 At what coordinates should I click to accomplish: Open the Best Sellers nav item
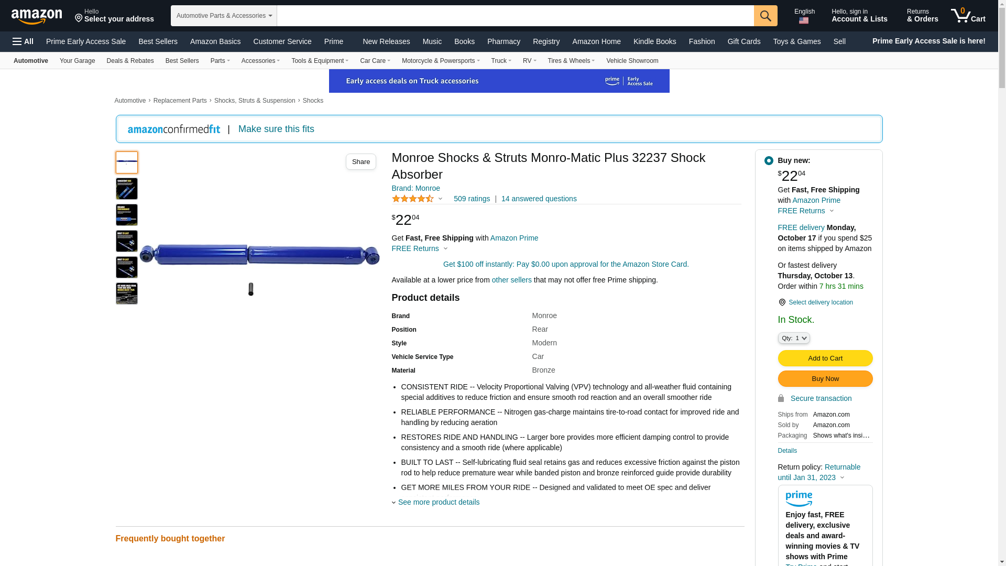[x=158, y=41]
